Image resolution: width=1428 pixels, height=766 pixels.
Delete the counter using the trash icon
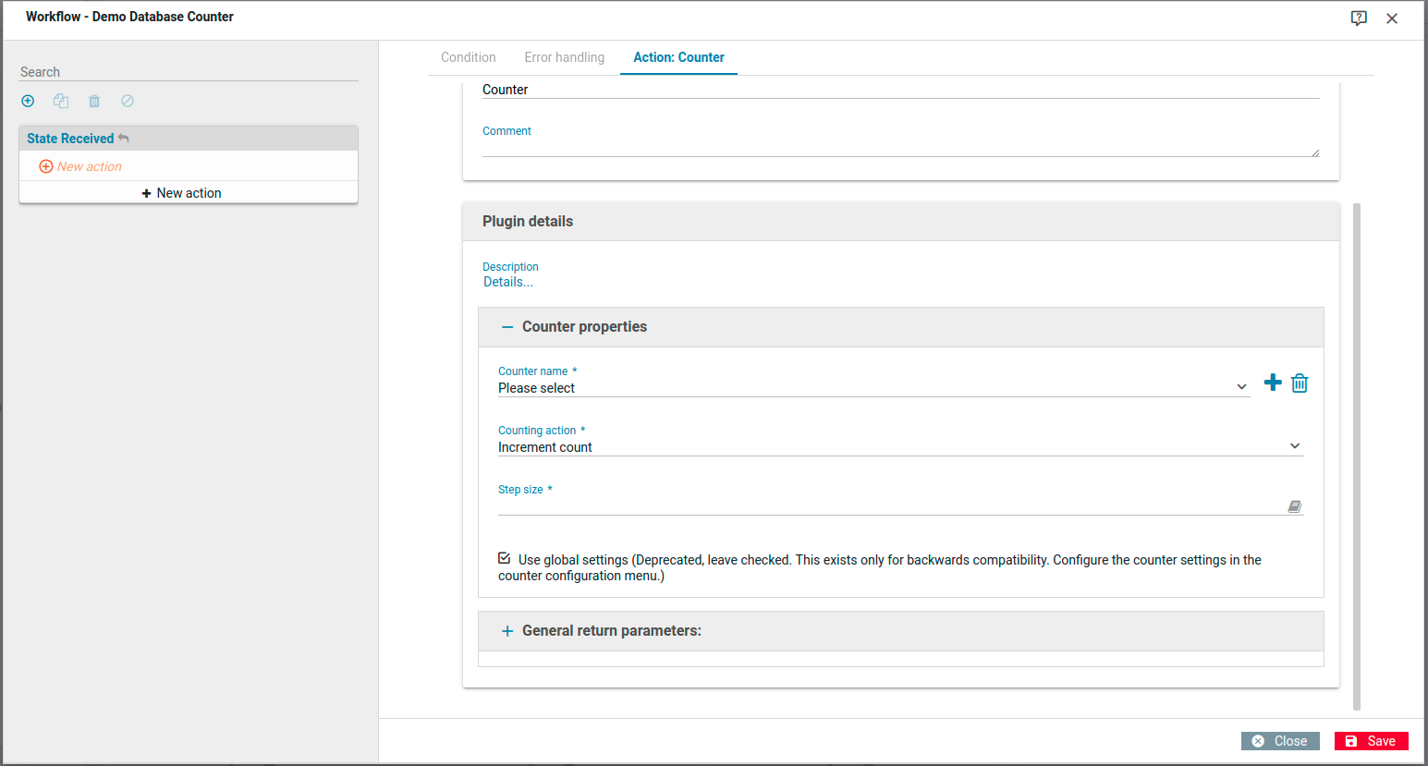[1300, 383]
